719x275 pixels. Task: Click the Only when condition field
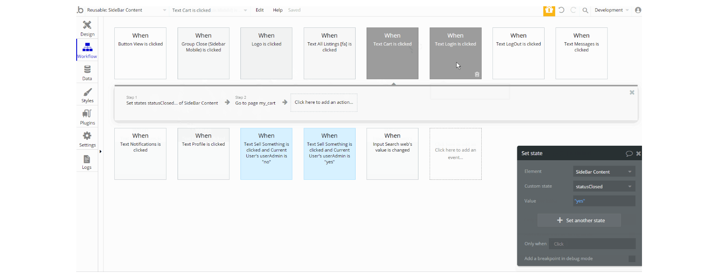point(592,244)
